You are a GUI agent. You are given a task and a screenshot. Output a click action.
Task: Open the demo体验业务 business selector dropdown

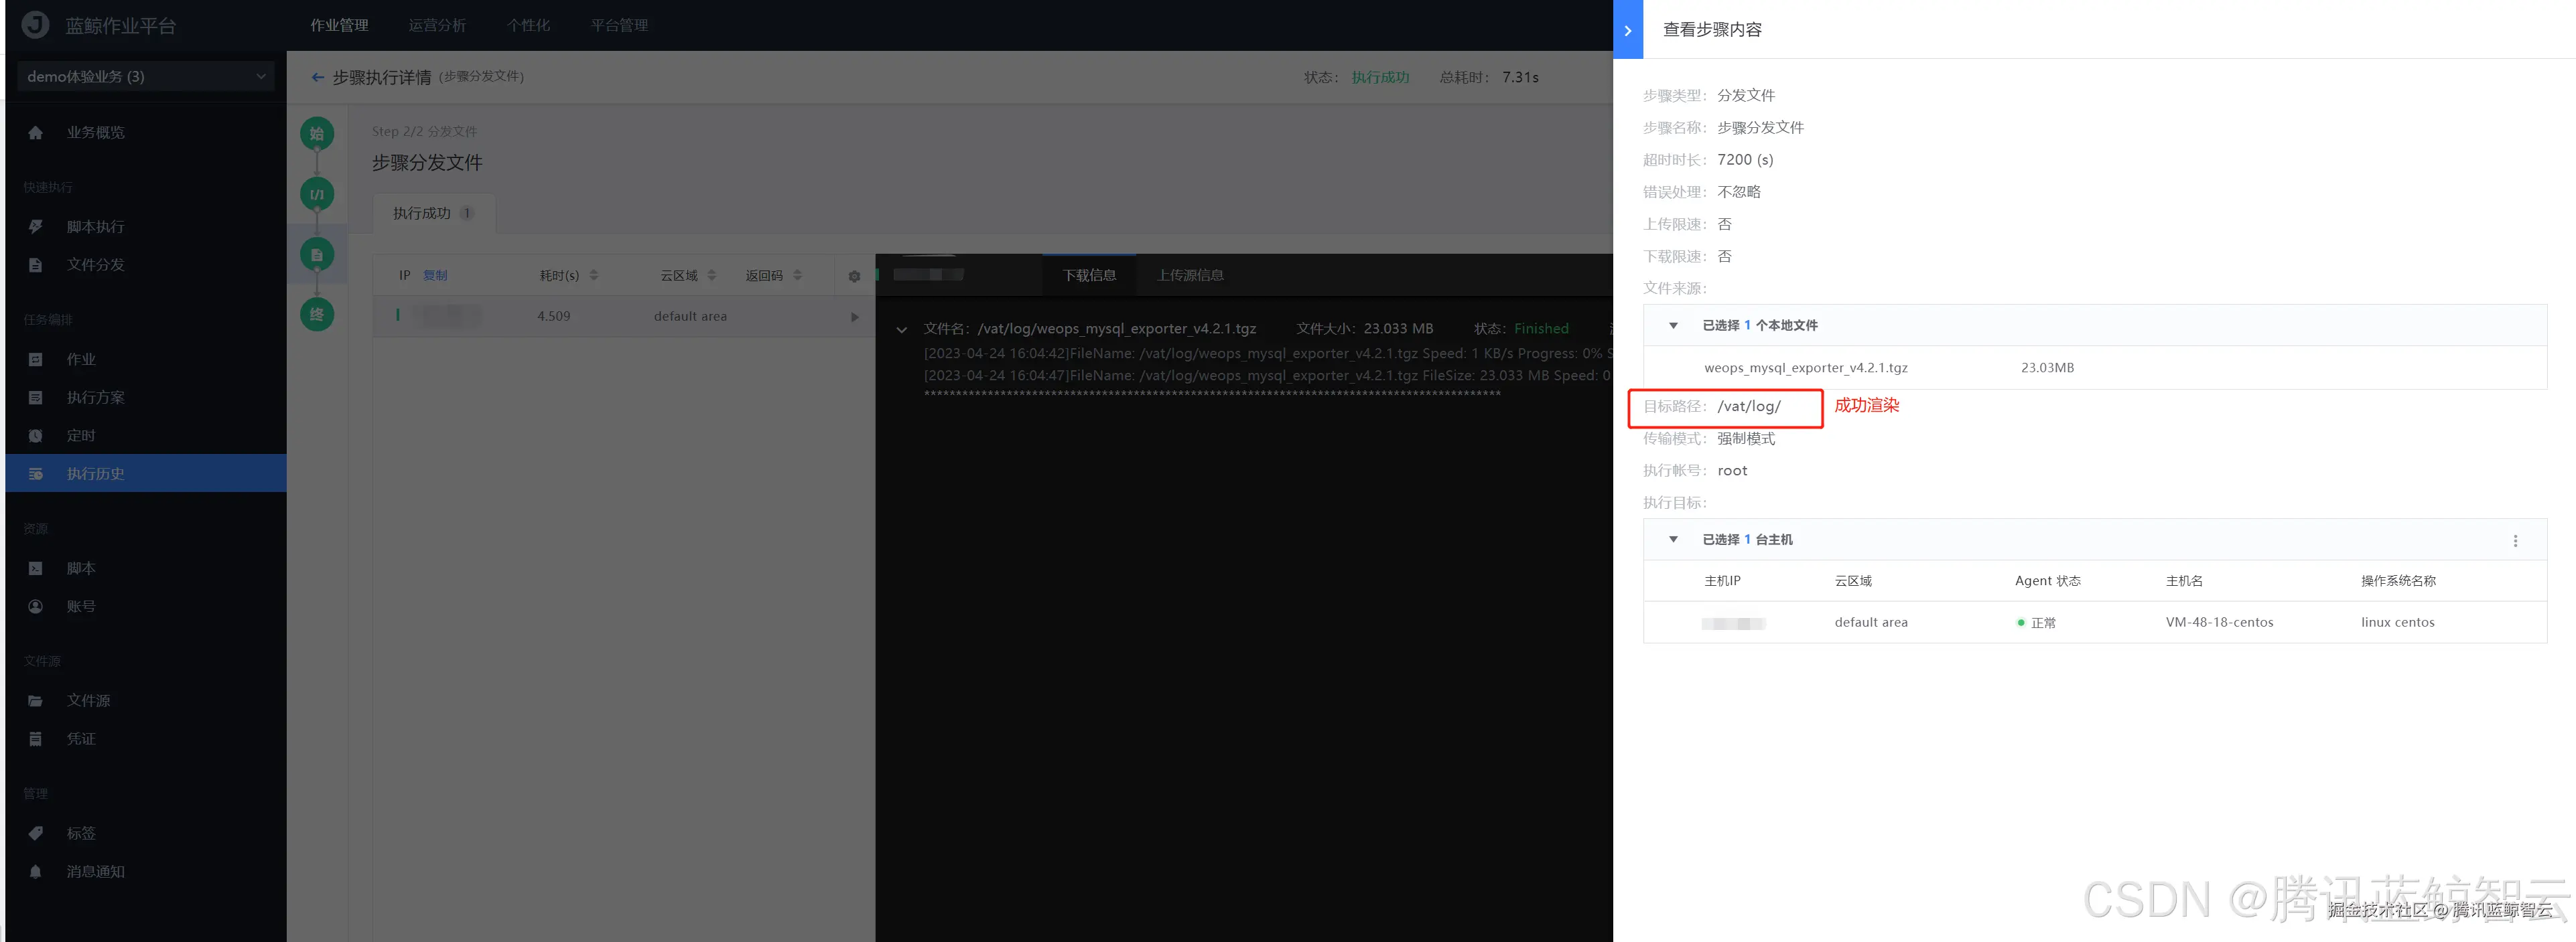(146, 77)
